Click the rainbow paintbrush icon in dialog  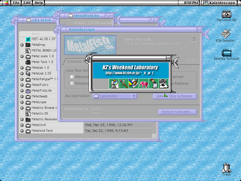pyautogui.click(x=134, y=84)
